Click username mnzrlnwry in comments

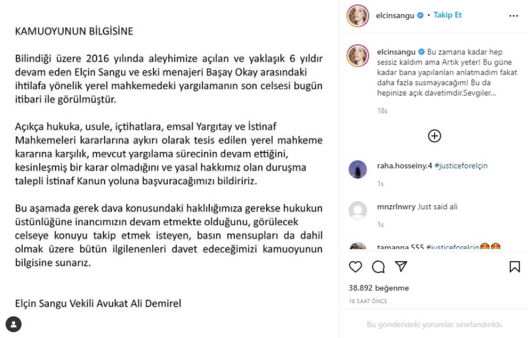pyautogui.click(x=396, y=207)
